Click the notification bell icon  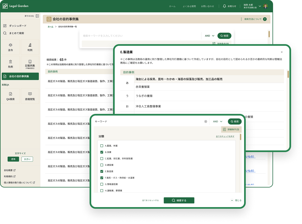[x=224, y=6]
